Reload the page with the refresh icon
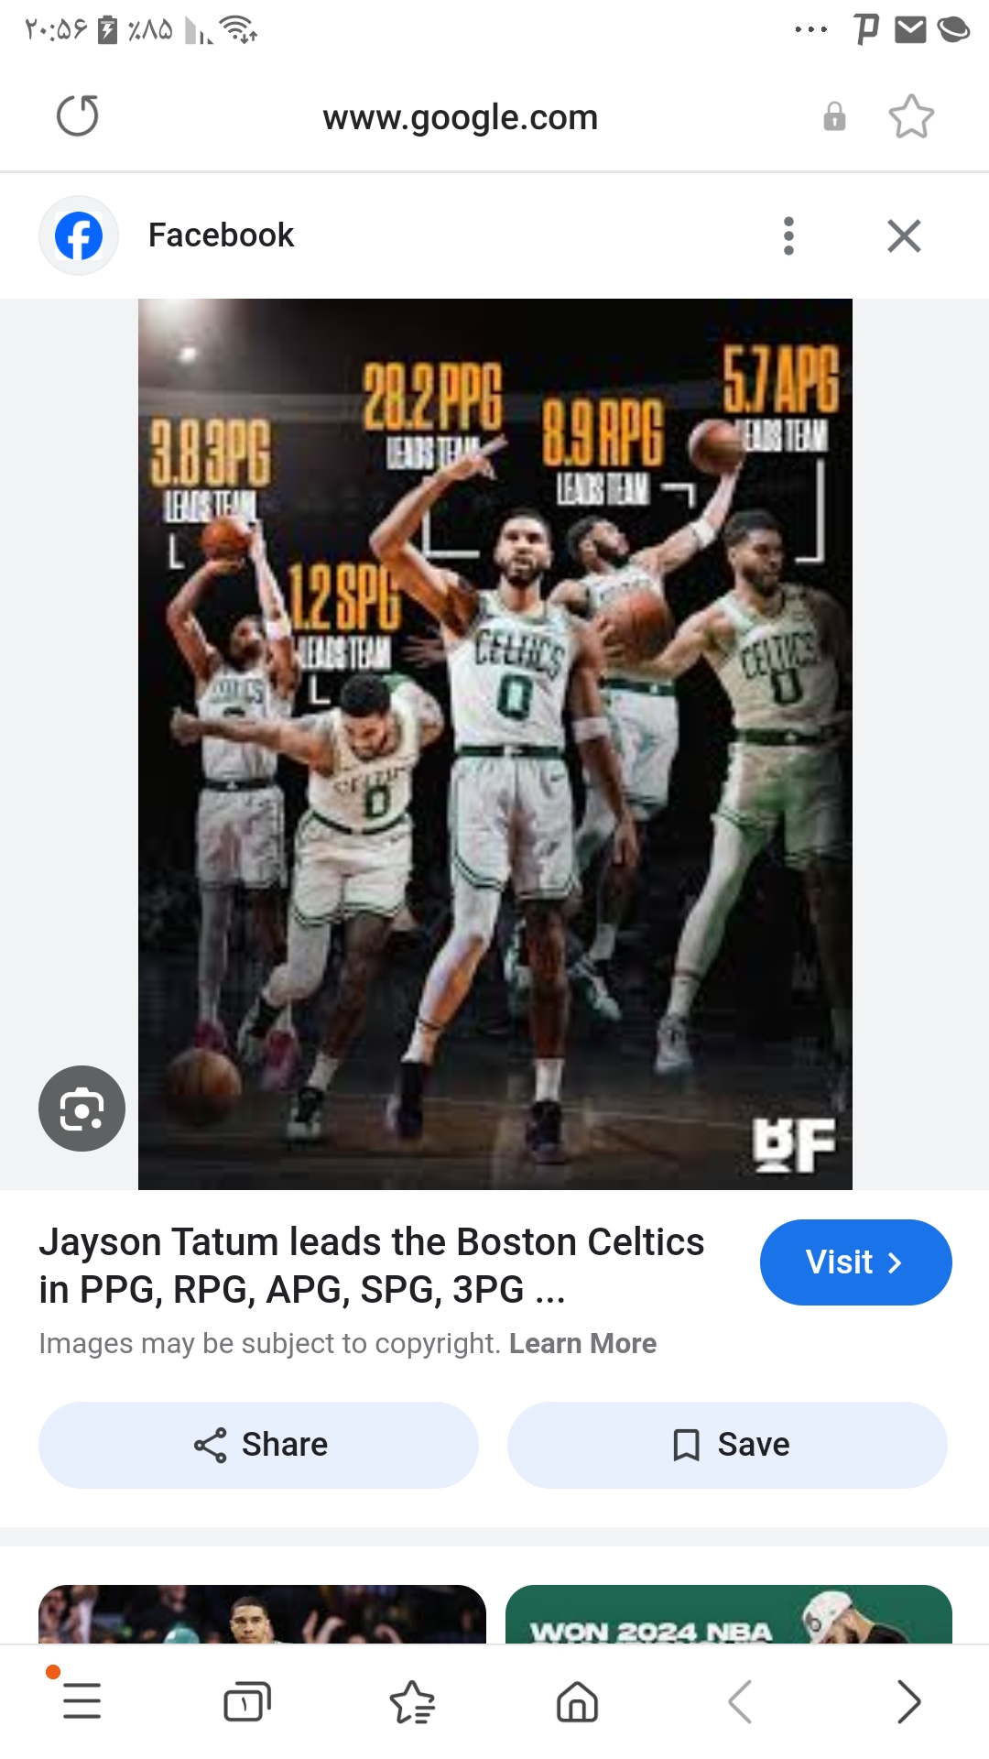Screen dimensions: 989x1759 [x=78, y=116]
